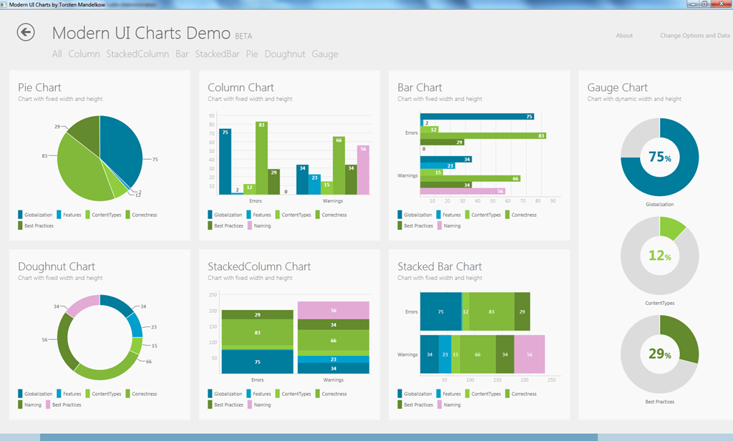
Task: Select the pink 56 segment in Stacked Bar Chart
Action: coord(530,354)
